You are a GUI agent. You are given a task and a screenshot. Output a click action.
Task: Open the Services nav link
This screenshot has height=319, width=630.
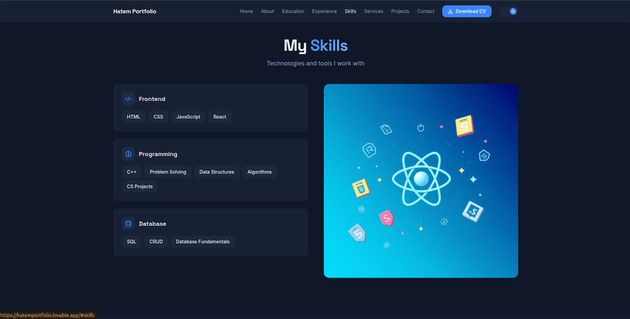click(x=373, y=11)
